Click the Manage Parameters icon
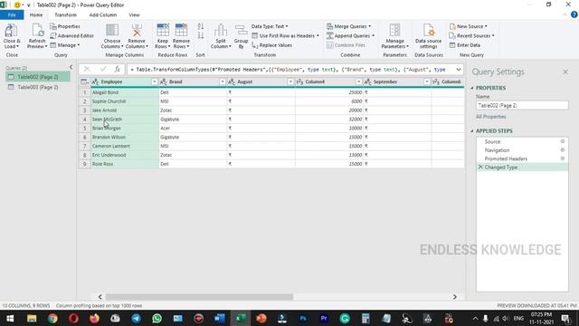This screenshot has height=326, width=579. click(394, 30)
